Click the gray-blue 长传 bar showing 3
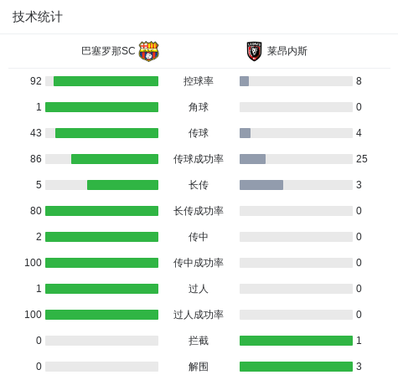This screenshot has height=380, width=398. [261, 185]
